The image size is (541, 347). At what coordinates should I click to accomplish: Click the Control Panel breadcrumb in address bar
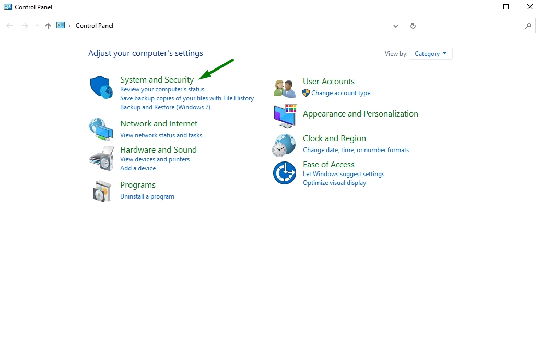click(x=95, y=26)
